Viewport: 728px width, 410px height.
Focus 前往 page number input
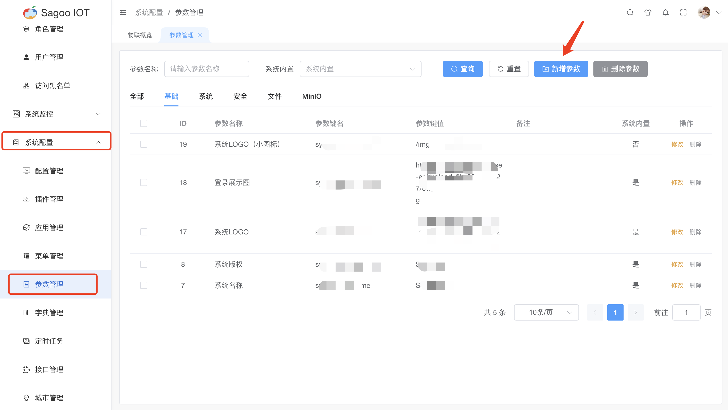[686, 312]
